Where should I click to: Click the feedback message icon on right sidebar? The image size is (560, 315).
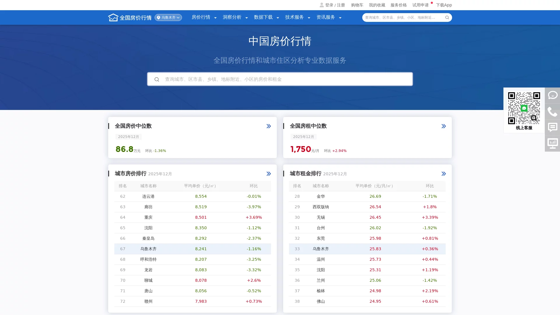pos(552,127)
